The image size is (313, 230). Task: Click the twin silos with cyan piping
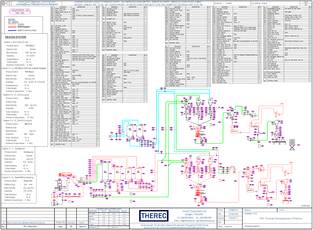[135, 131]
